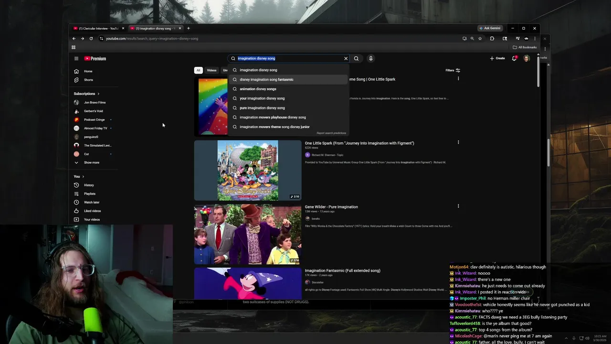This screenshot has width=611, height=344.
Task: Go to Home in sidebar
Action: [x=88, y=71]
